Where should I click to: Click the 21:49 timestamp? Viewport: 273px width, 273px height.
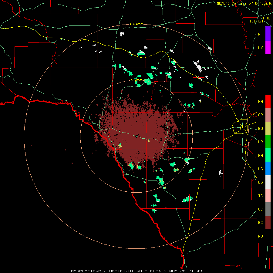(196, 271)
